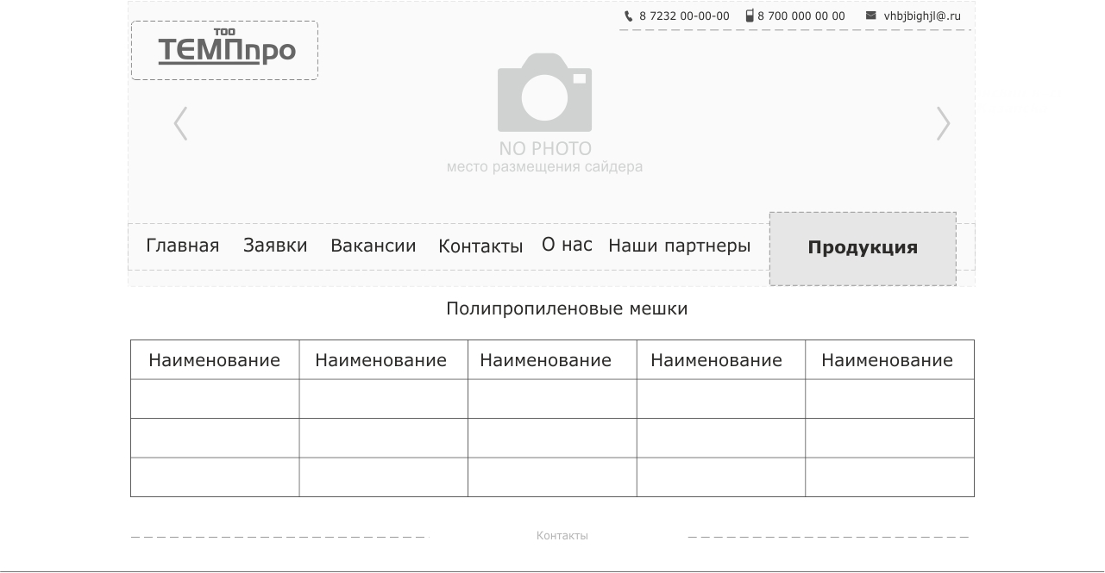Click the phone number 8 7232 00-00-00

684,16
